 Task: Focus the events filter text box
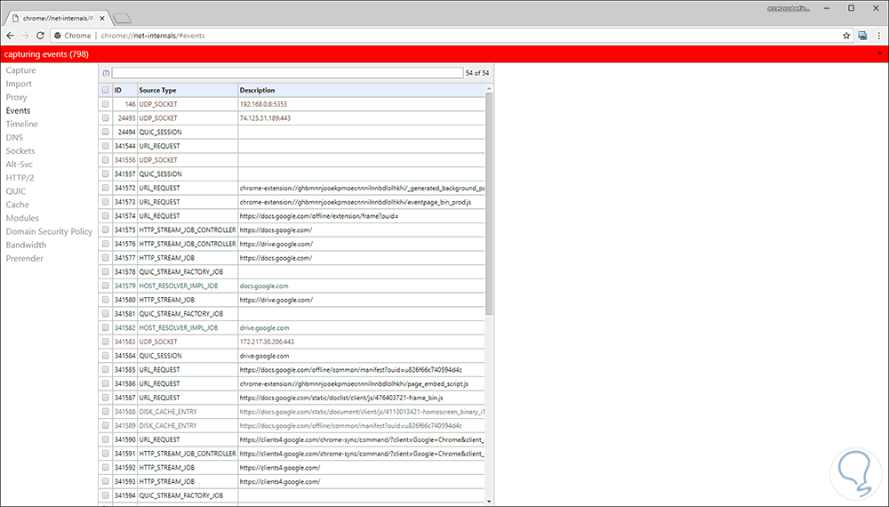287,73
